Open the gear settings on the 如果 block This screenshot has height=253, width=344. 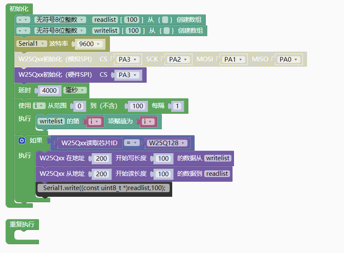click(22, 141)
